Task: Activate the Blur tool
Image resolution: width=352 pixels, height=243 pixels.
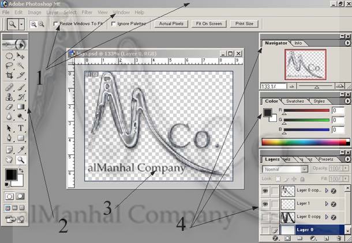Action: [x=9, y=116]
